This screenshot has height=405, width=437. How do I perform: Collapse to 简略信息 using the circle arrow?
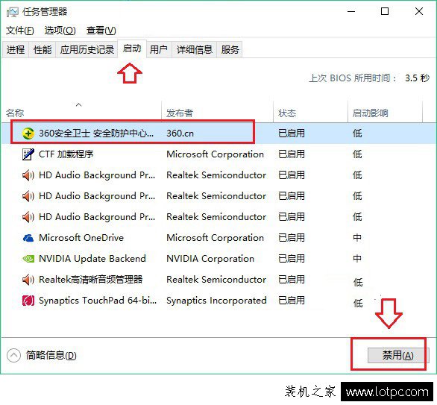point(13,355)
